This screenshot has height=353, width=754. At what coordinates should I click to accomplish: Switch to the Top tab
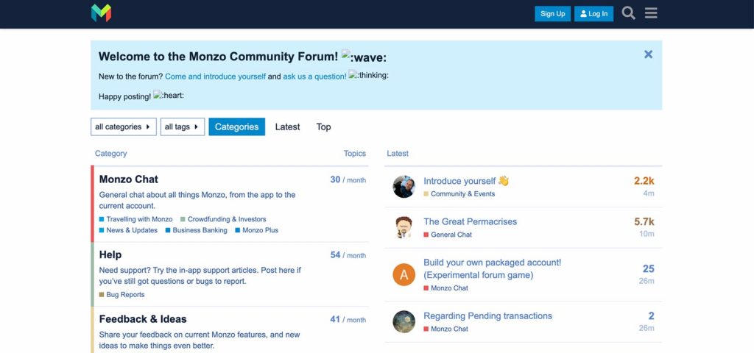coord(323,127)
